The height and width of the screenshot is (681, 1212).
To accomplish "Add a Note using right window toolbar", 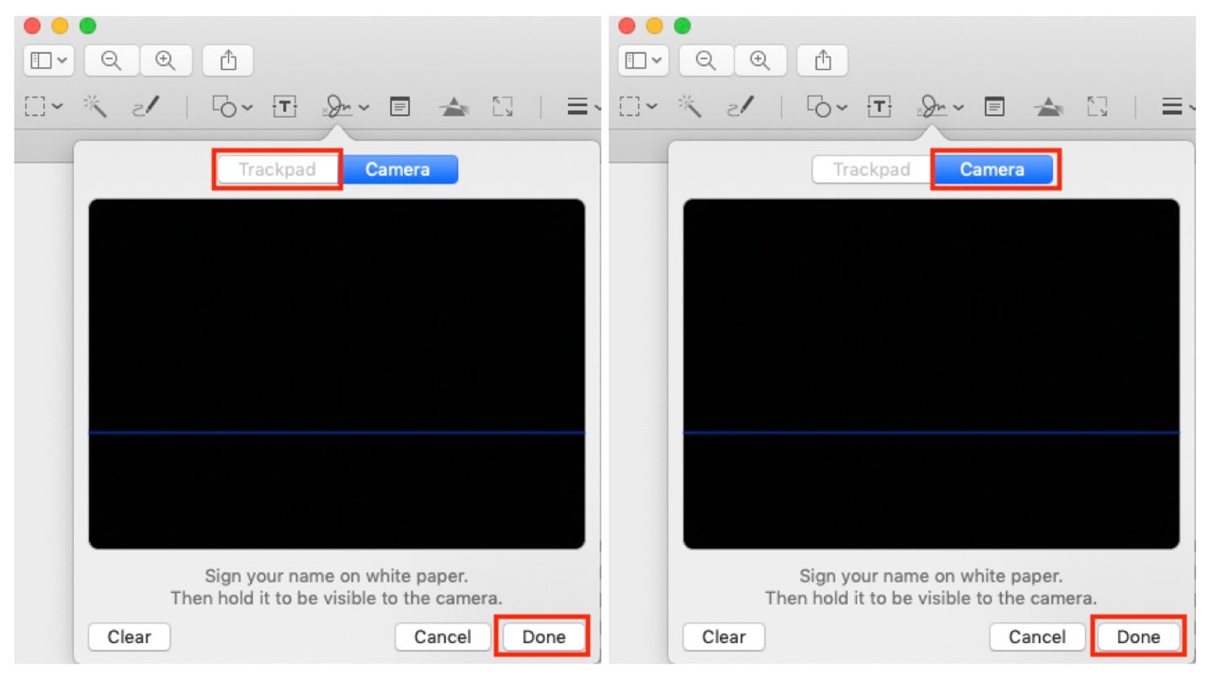I will click(994, 108).
